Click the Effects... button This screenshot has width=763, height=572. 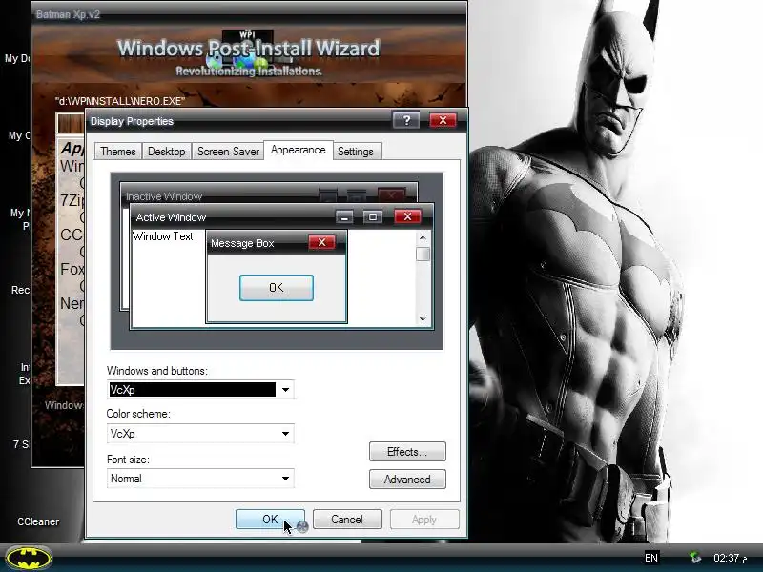[407, 451]
